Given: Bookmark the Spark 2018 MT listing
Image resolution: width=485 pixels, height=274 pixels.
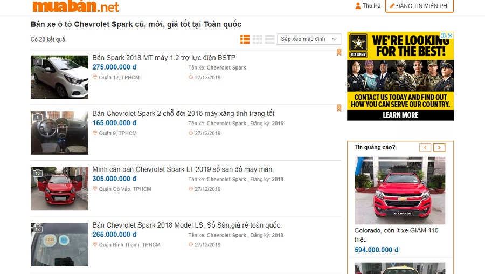Looking at the screenshot, I should (x=339, y=52).
